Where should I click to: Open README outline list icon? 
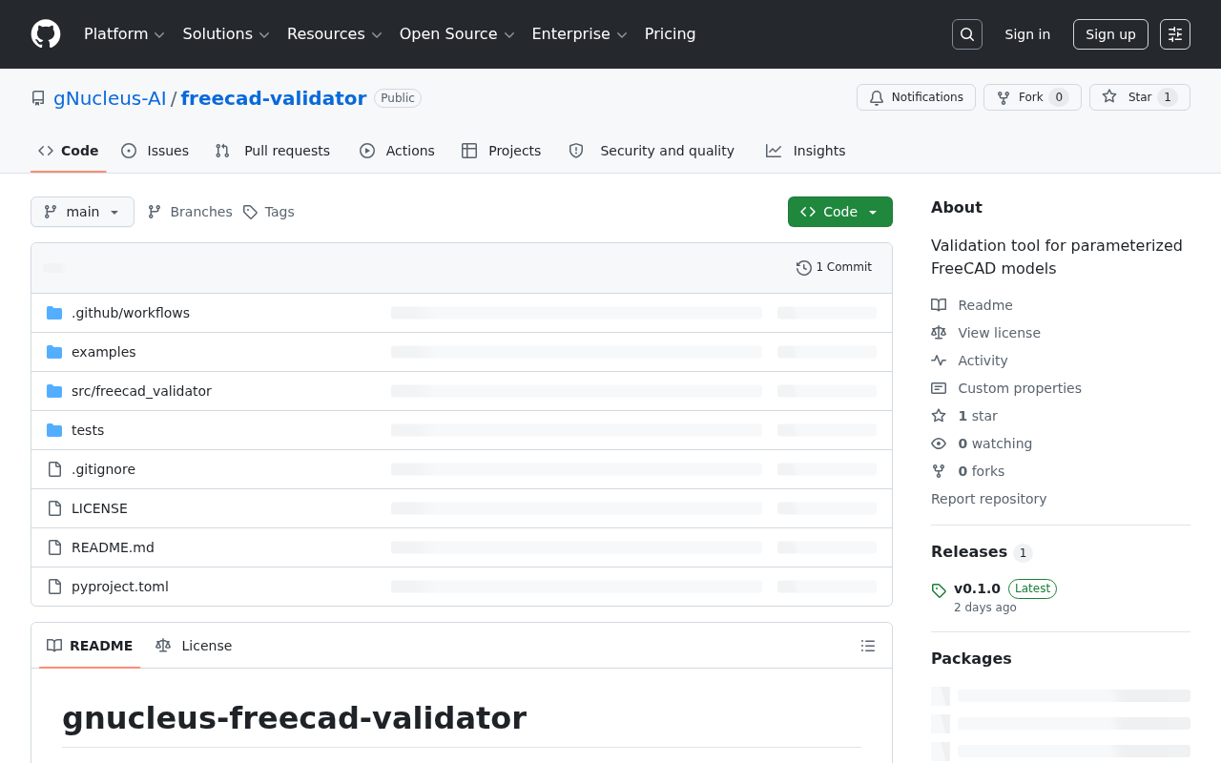(x=868, y=646)
